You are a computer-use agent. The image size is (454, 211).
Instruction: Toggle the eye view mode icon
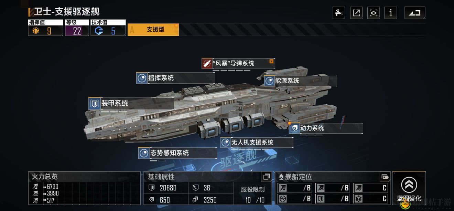click(374, 13)
